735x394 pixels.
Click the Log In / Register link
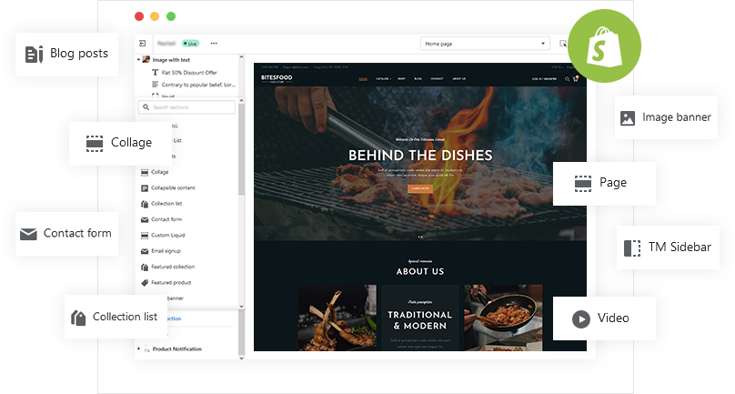tap(545, 79)
